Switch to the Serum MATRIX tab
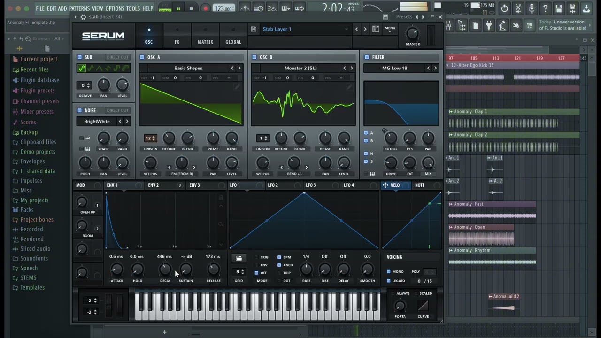Screen dimensions: 601x338 coord(205,36)
